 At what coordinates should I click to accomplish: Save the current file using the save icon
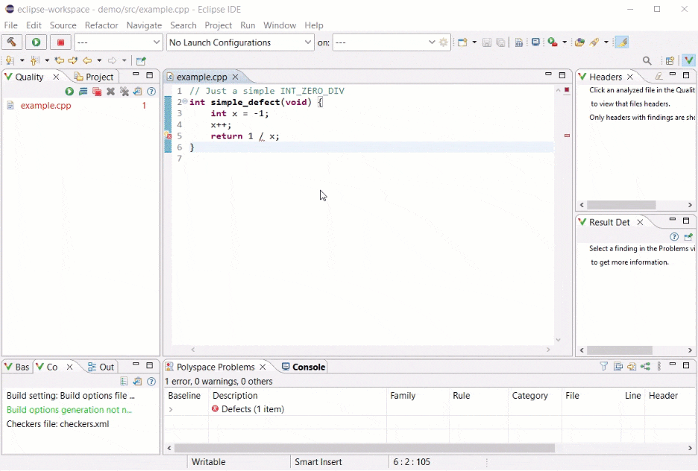pyautogui.click(x=487, y=42)
